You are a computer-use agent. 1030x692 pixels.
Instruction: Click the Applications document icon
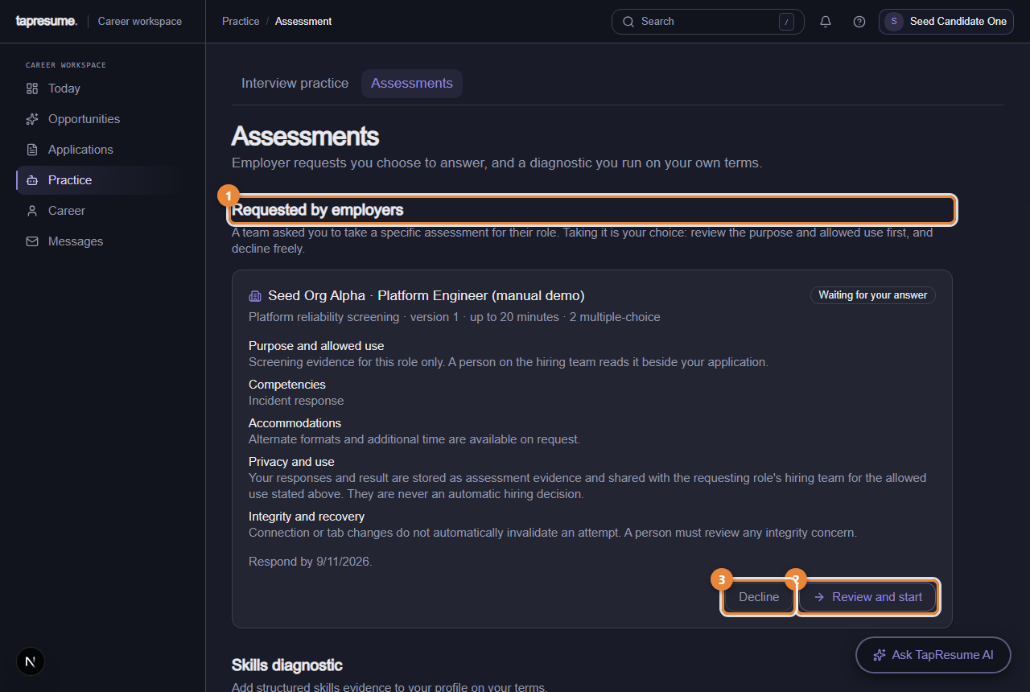[32, 150]
